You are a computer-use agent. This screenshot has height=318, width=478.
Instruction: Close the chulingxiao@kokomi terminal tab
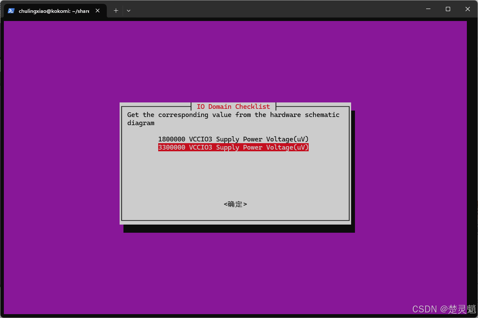click(98, 11)
